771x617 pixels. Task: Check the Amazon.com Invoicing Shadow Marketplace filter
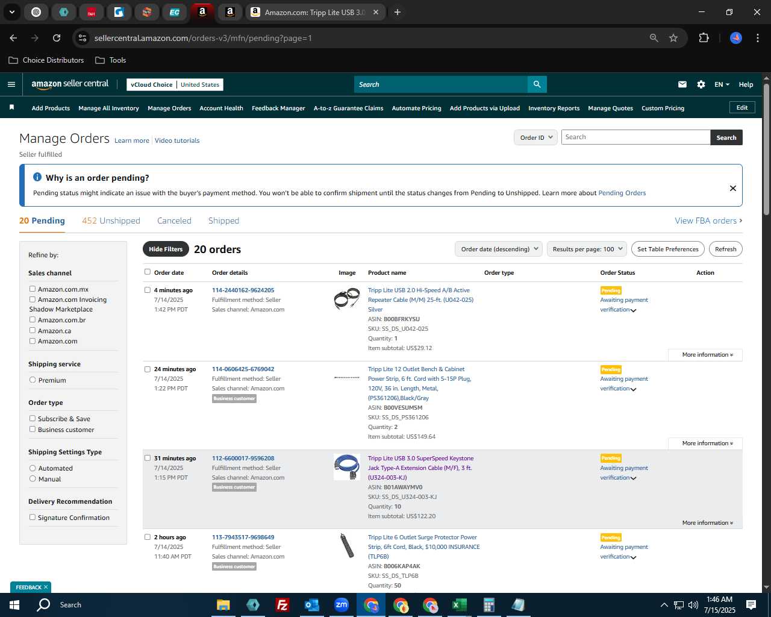click(x=33, y=299)
